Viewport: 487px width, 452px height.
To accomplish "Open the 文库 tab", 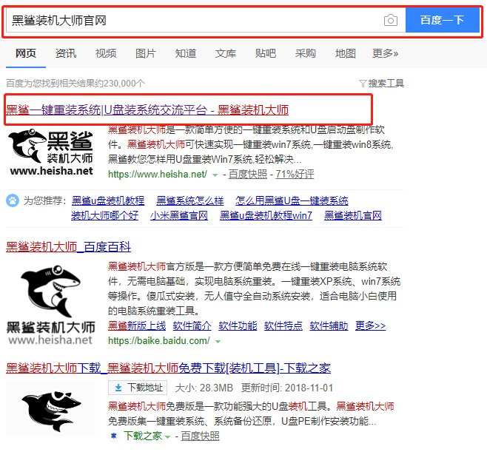I will coord(226,53).
